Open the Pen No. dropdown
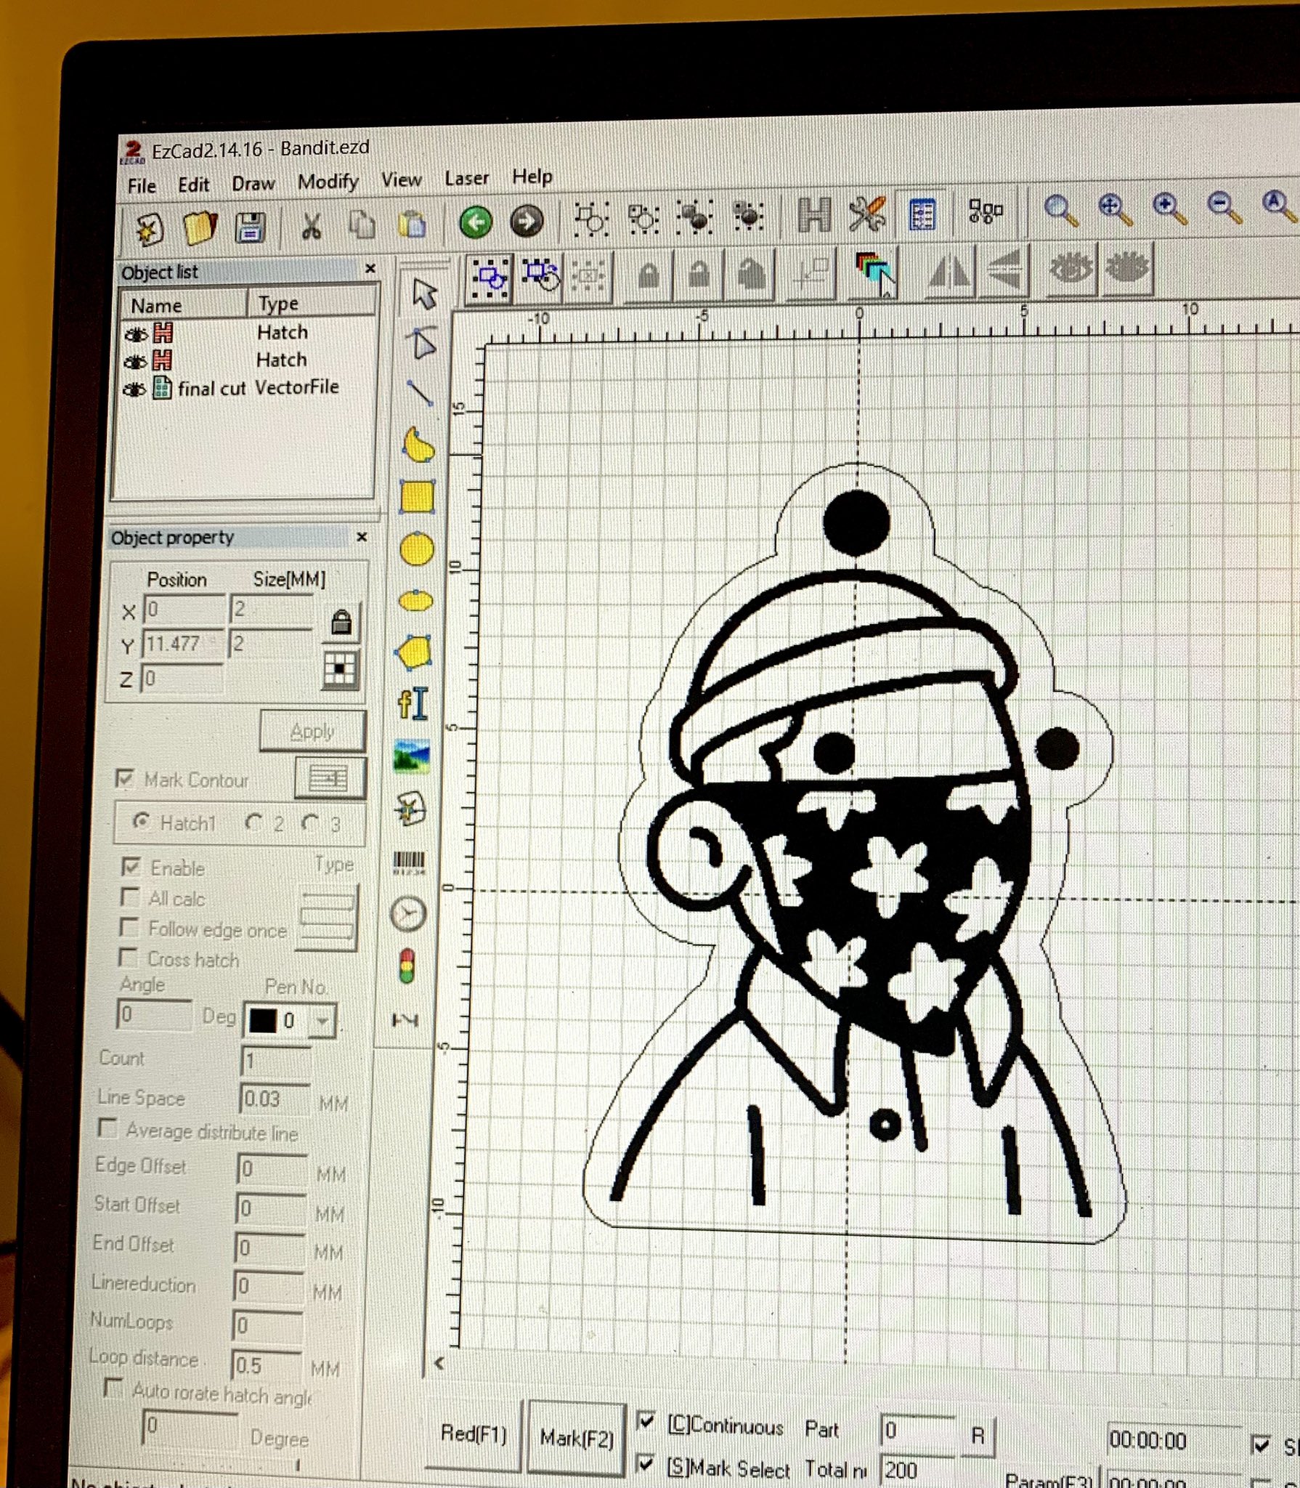The image size is (1300, 1488). 321,1022
